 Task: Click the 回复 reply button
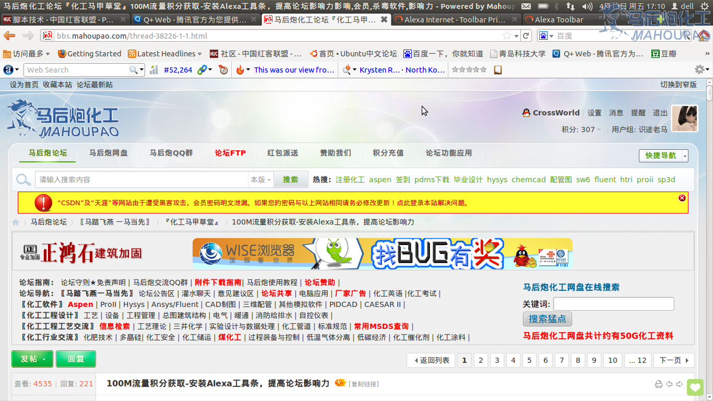(x=76, y=359)
